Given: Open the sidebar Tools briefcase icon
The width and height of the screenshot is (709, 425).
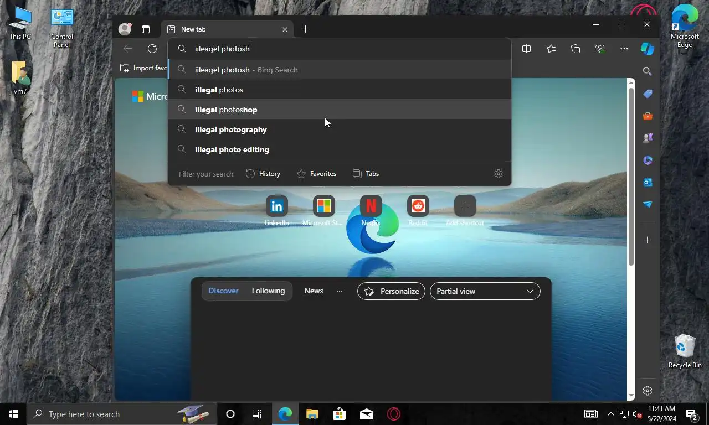Looking at the screenshot, I should click(647, 116).
